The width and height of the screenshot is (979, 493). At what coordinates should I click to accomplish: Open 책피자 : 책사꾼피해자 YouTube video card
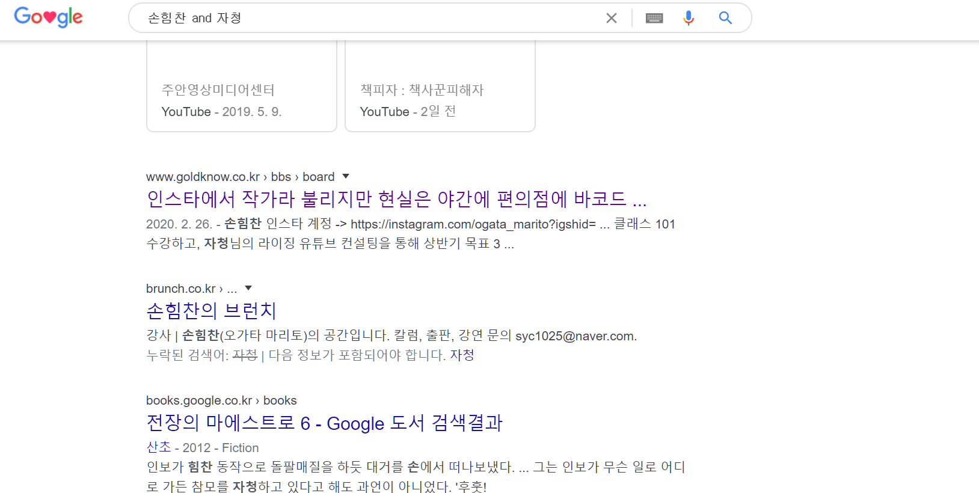pos(440,86)
